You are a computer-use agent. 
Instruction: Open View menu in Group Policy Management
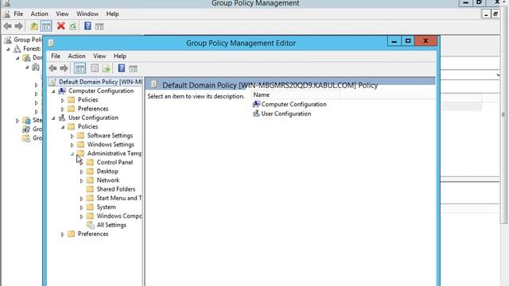click(62, 14)
